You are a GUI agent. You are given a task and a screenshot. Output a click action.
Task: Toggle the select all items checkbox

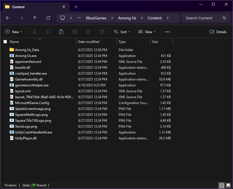(x=5, y=42)
